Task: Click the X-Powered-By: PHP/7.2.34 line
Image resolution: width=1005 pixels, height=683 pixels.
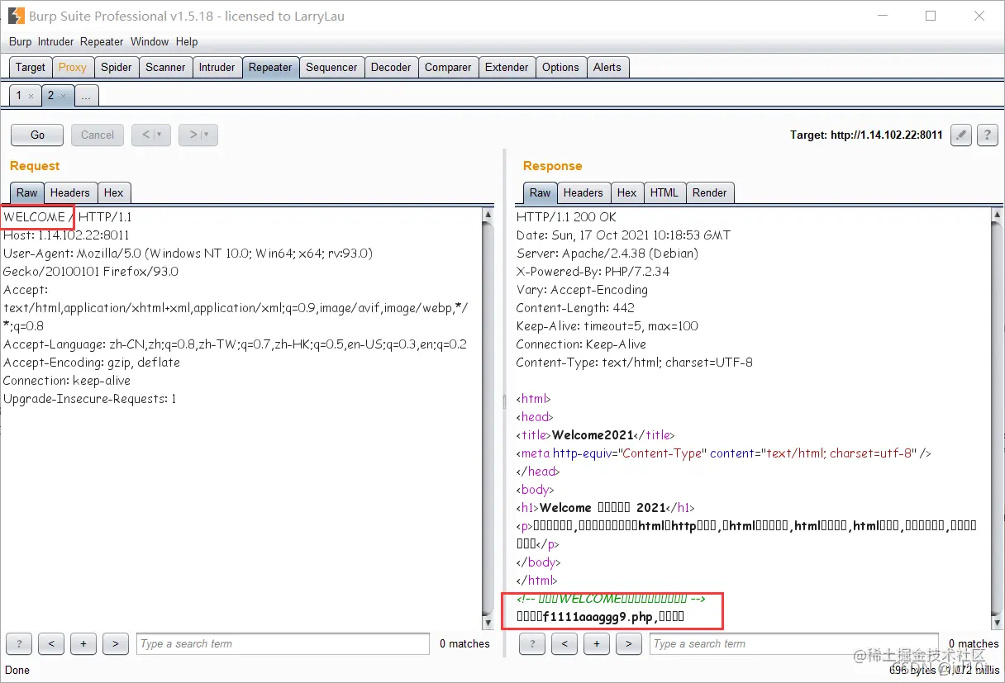Action: [x=593, y=272]
